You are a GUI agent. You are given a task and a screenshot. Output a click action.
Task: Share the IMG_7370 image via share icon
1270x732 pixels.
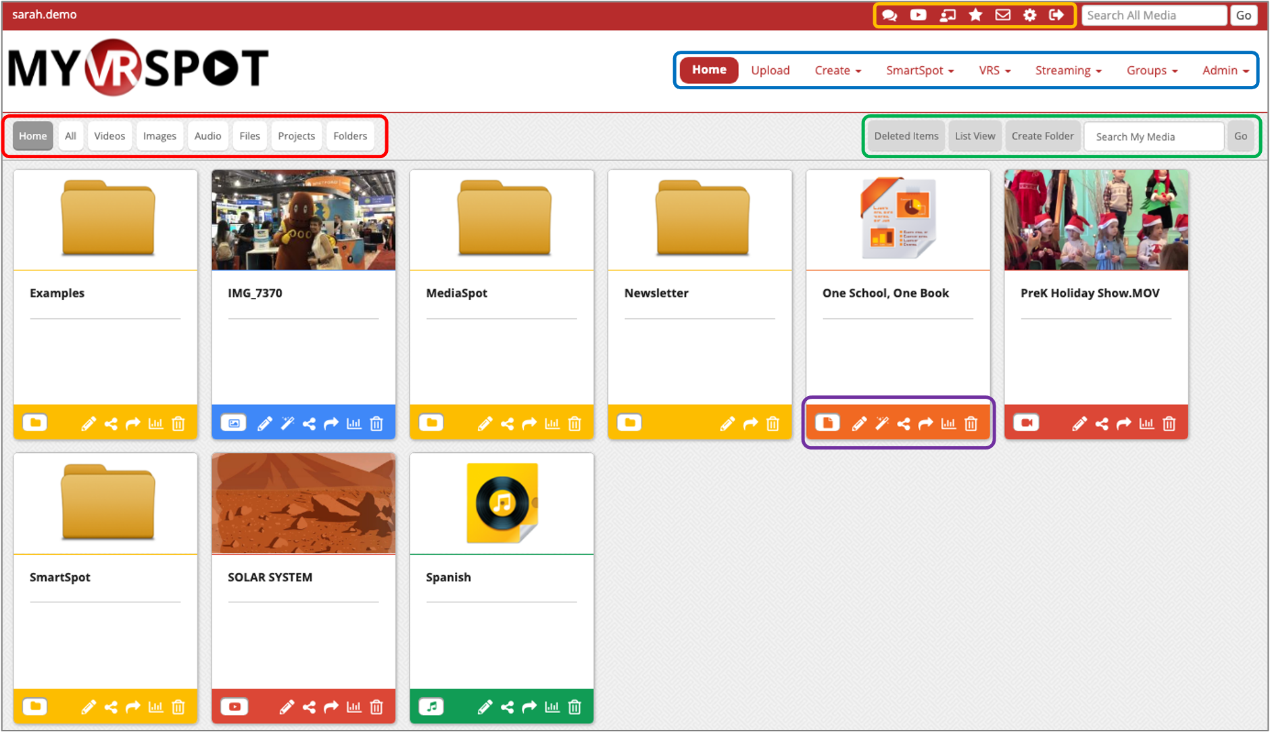pos(309,424)
